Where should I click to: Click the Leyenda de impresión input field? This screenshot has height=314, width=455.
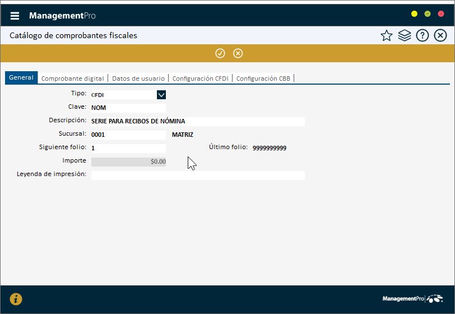198,176
